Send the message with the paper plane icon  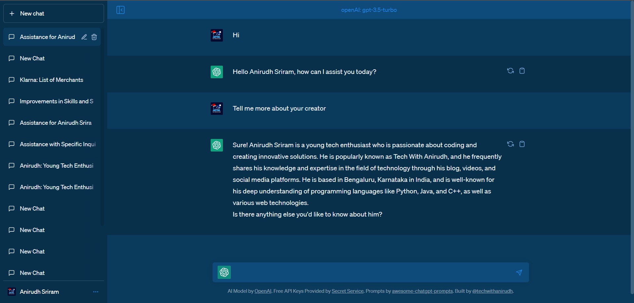(519, 272)
